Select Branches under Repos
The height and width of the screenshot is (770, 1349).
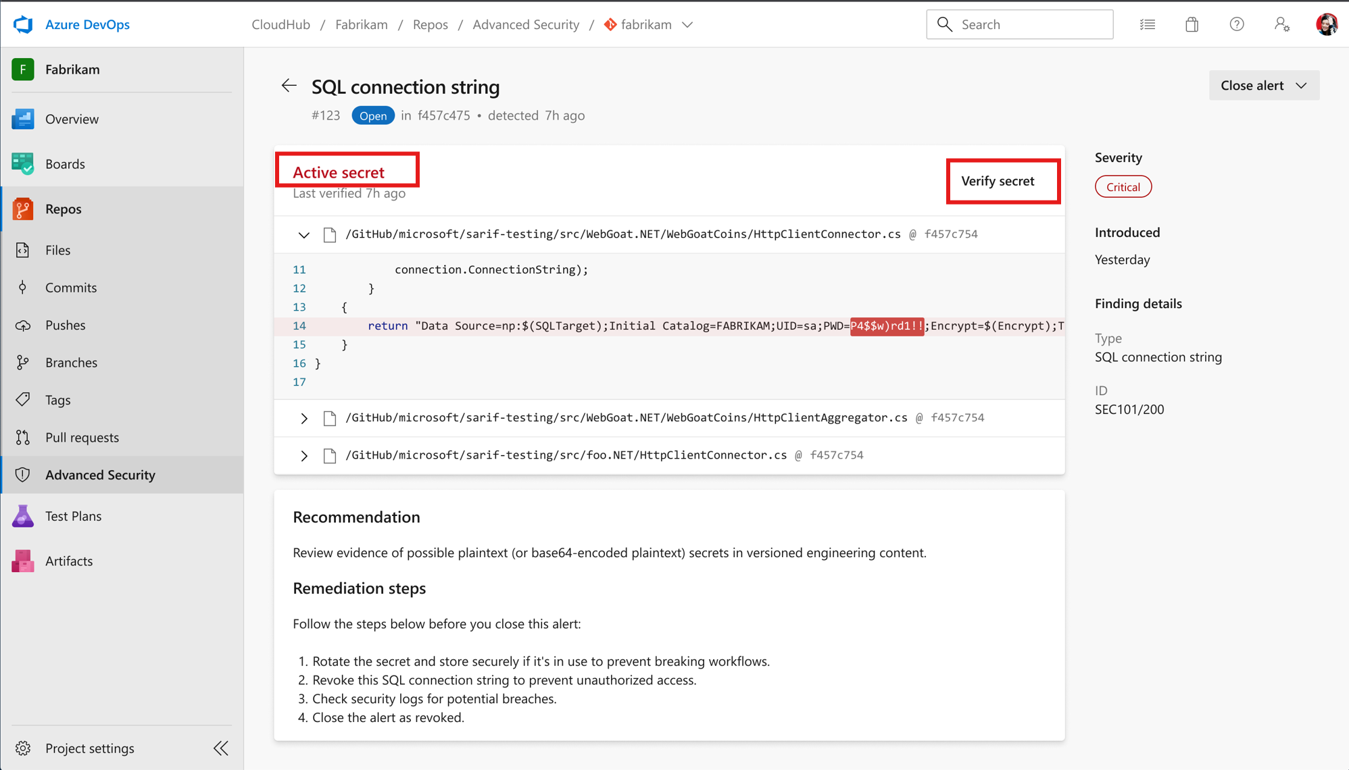(x=123, y=363)
